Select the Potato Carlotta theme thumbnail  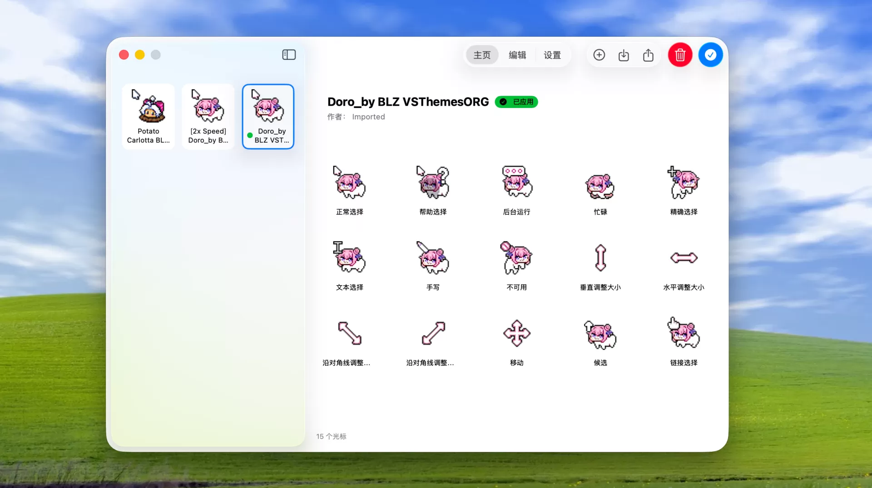tap(149, 116)
